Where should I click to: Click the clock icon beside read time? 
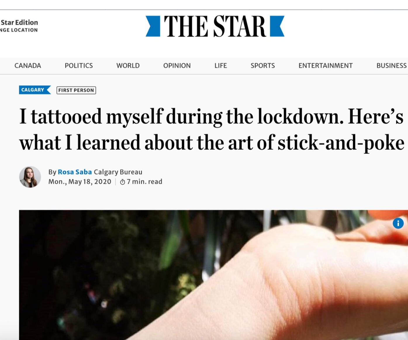(x=122, y=182)
